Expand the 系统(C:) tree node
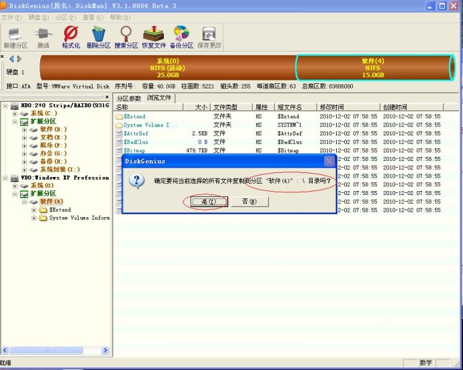 point(15,113)
